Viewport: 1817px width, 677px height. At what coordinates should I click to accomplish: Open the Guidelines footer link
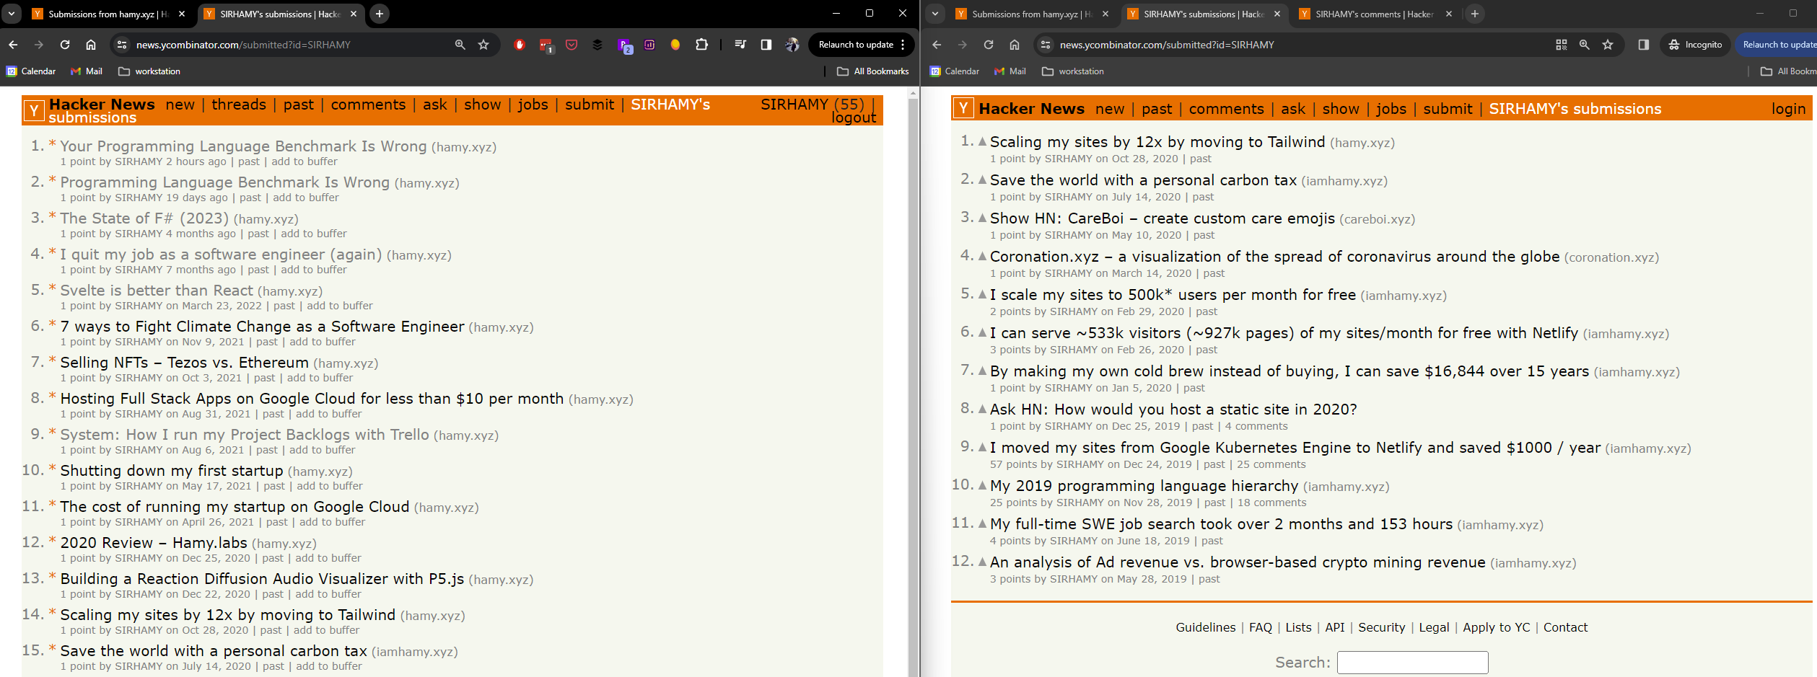click(x=1205, y=627)
